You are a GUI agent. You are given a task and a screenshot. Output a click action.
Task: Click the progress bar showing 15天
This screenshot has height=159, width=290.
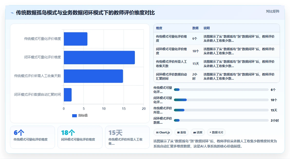[221, 110]
